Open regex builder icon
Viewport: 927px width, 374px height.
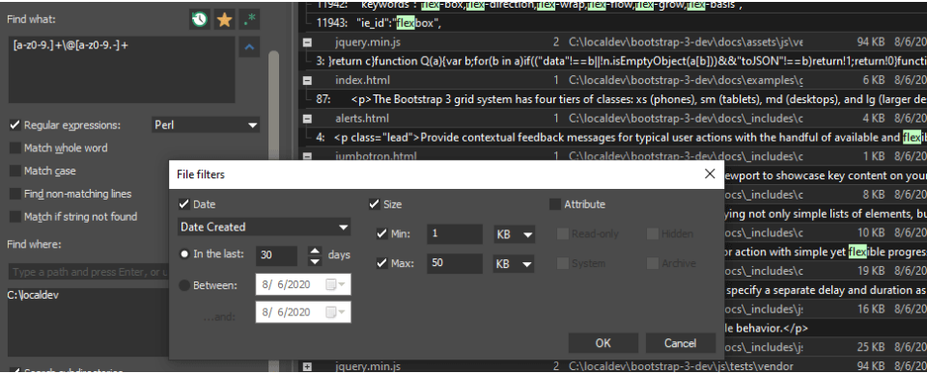tap(249, 20)
